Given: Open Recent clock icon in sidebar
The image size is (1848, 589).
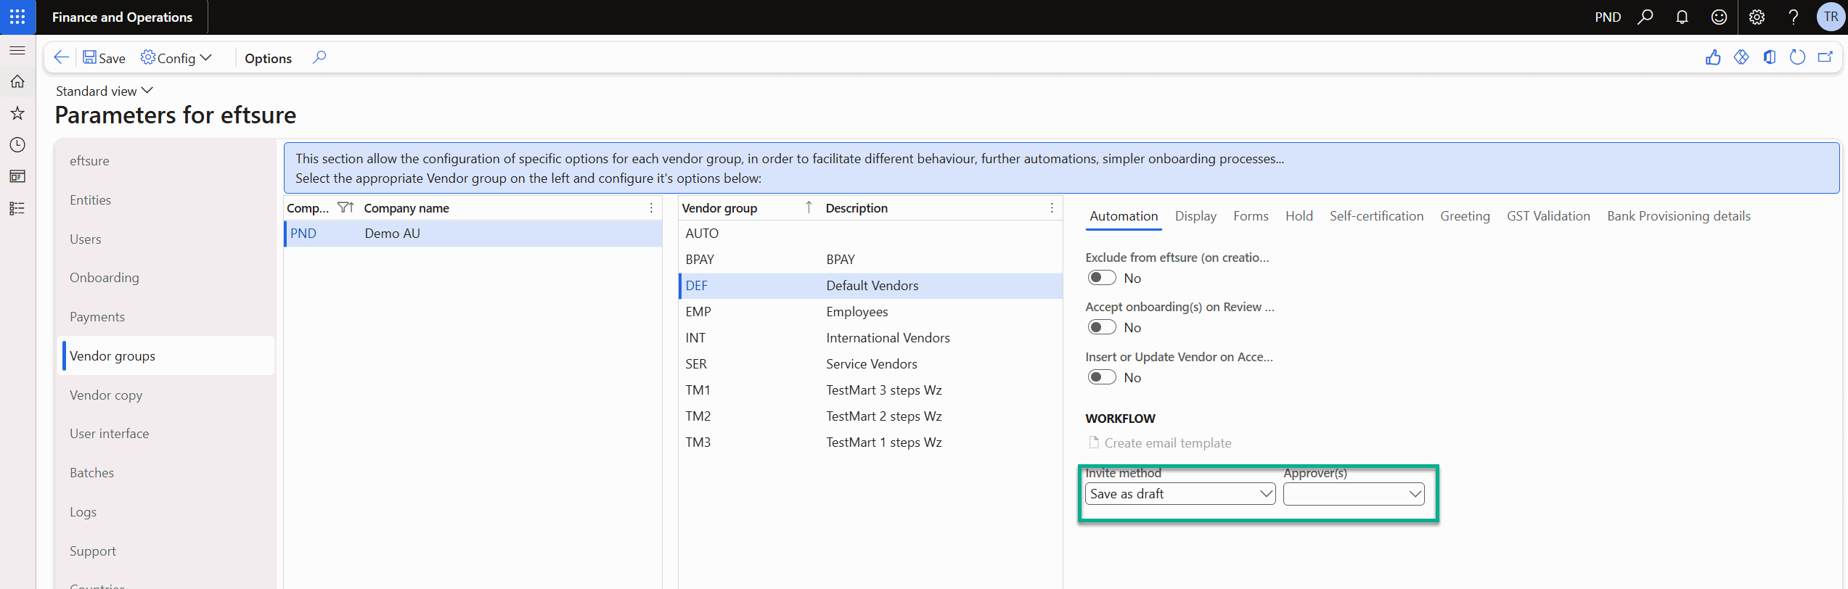Looking at the screenshot, I should (x=17, y=145).
